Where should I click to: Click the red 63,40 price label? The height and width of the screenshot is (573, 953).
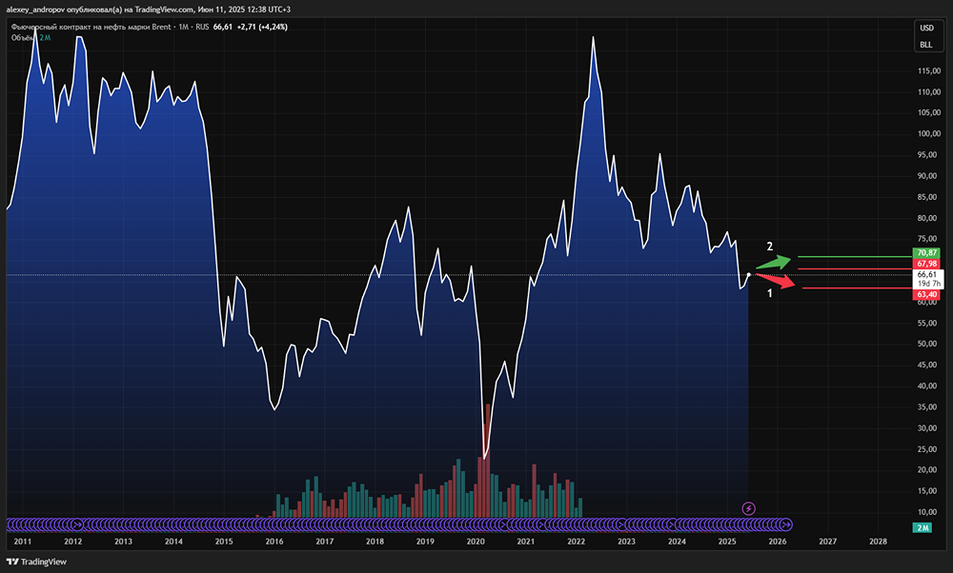[926, 295]
